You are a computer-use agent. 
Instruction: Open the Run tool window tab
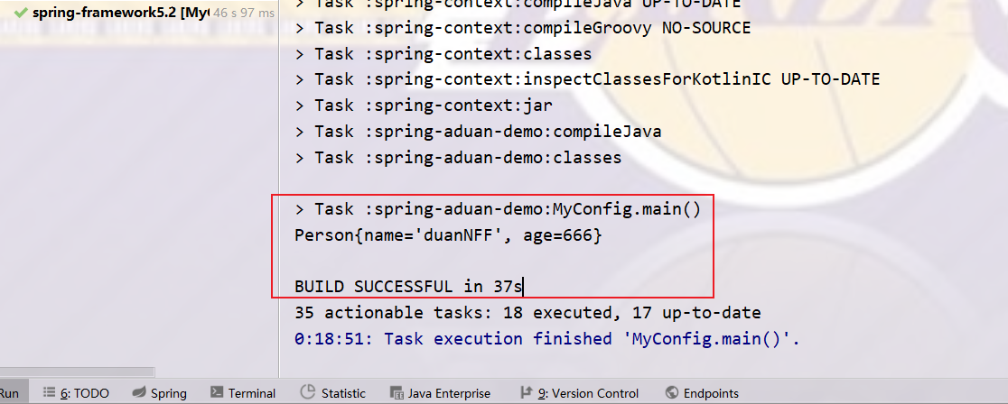pos(10,393)
